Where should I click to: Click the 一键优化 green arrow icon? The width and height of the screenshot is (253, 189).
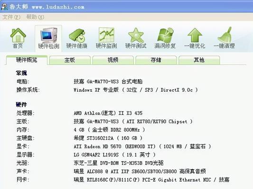pyautogui.click(x=195, y=38)
